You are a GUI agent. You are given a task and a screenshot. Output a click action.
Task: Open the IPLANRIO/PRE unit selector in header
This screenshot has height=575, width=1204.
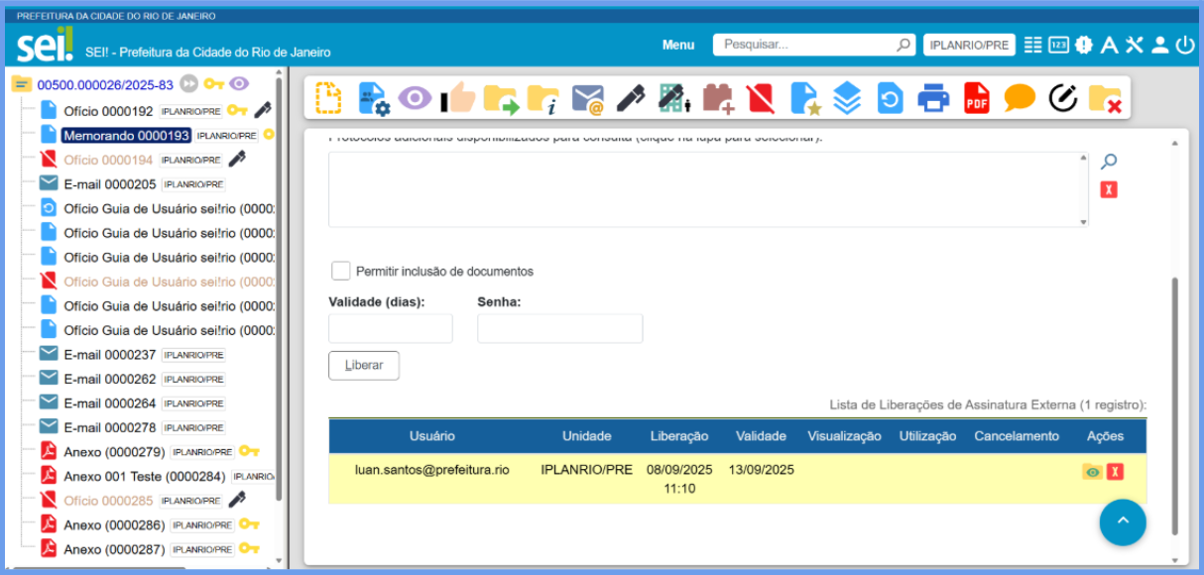969,45
